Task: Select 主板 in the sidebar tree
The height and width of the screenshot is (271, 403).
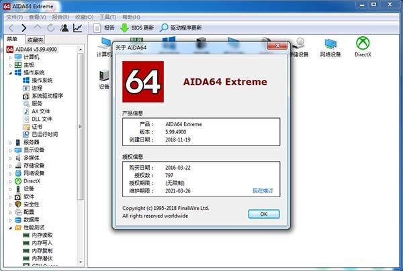Action: click(x=24, y=64)
